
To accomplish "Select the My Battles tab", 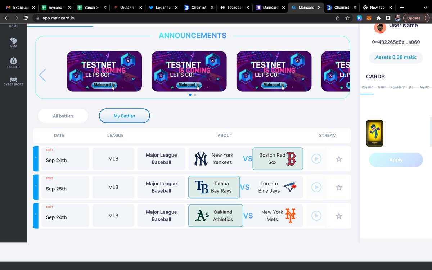I will coord(125,116).
